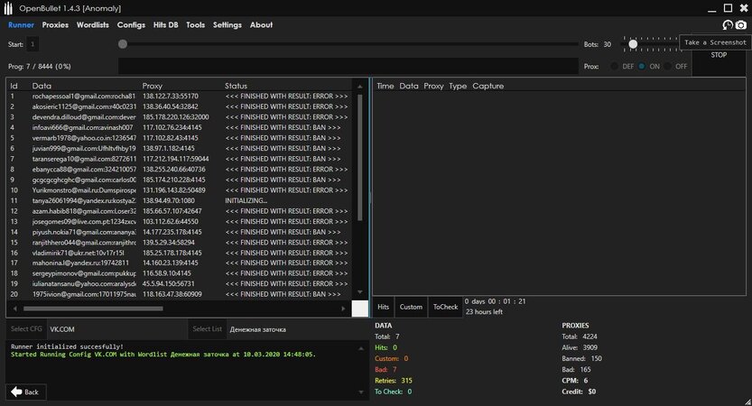Select the OFF proxy mode radio
Image resolution: width=752 pixels, height=406 pixels.
pyautogui.click(x=668, y=66)
